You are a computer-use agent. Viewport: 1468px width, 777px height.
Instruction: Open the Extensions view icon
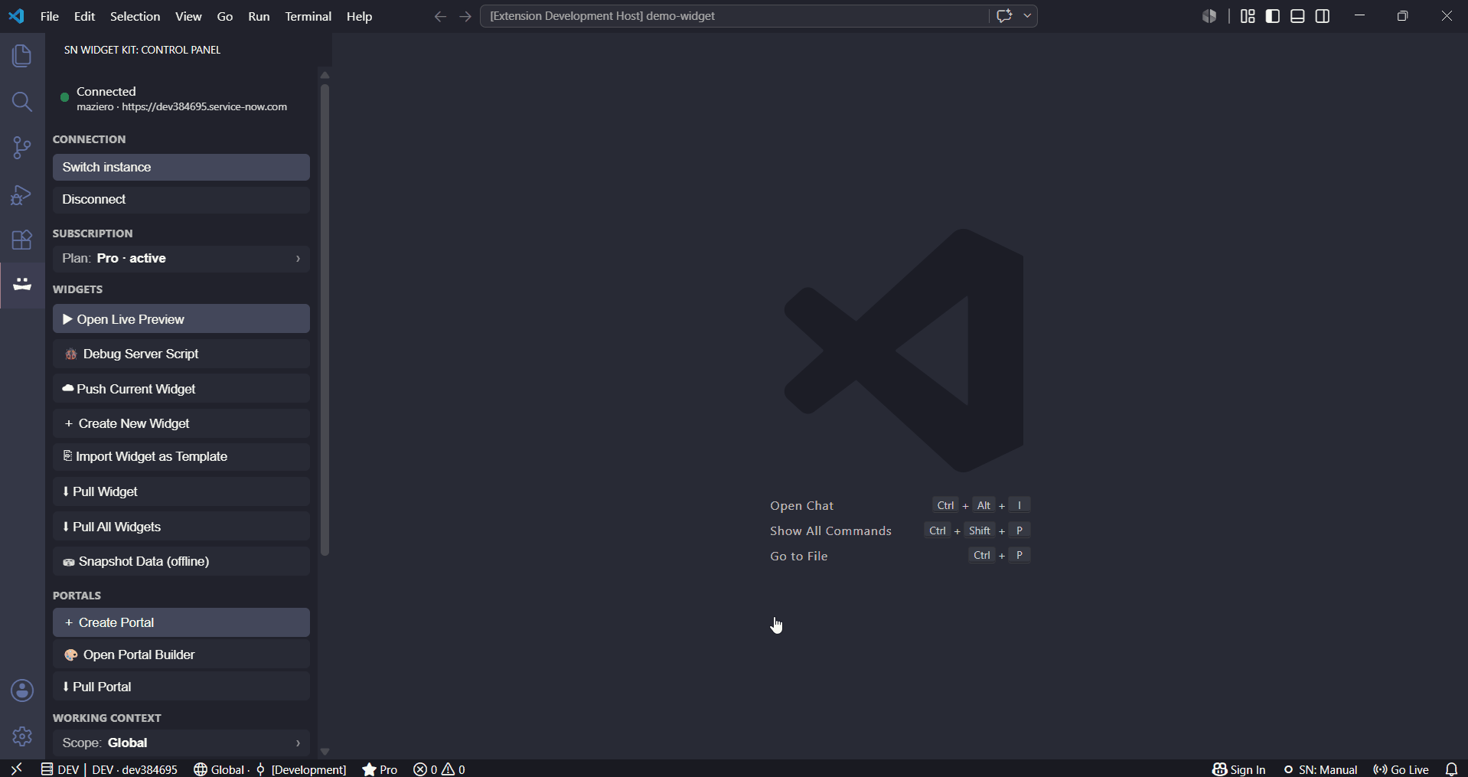[x=22, y=240]
